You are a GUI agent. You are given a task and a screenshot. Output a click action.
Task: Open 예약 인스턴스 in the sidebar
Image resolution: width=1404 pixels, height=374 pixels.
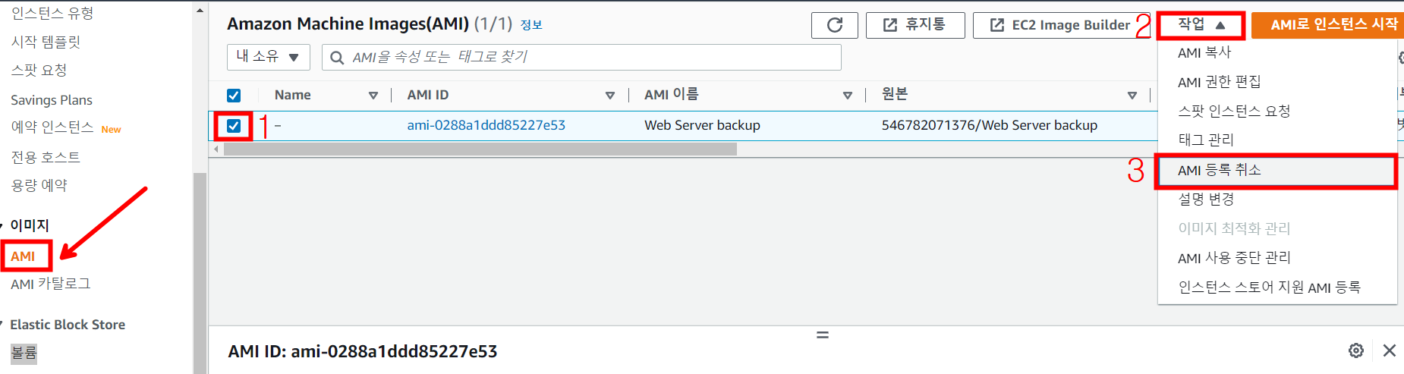click(x=52, y=127)
